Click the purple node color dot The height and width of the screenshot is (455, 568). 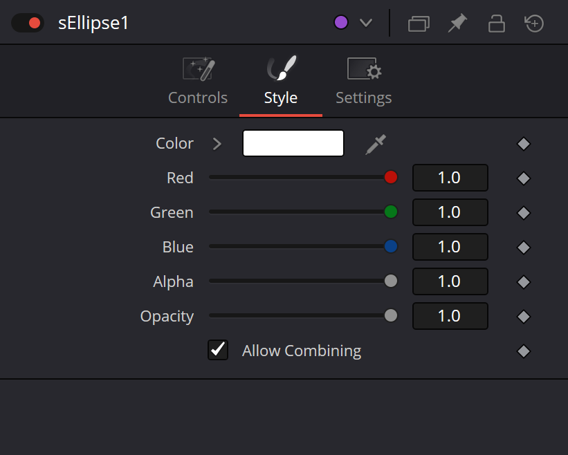pos(341,22)
